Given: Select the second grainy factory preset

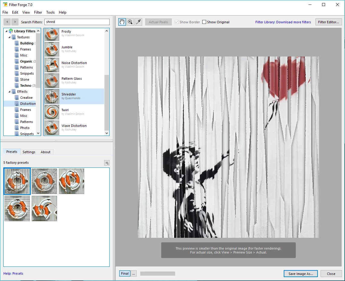Looking at the screenshot, I should tap(44, 181).
